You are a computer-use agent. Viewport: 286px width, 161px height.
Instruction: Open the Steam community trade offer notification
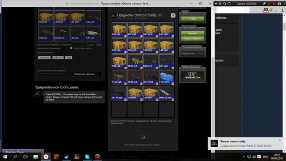click(245, 144)
